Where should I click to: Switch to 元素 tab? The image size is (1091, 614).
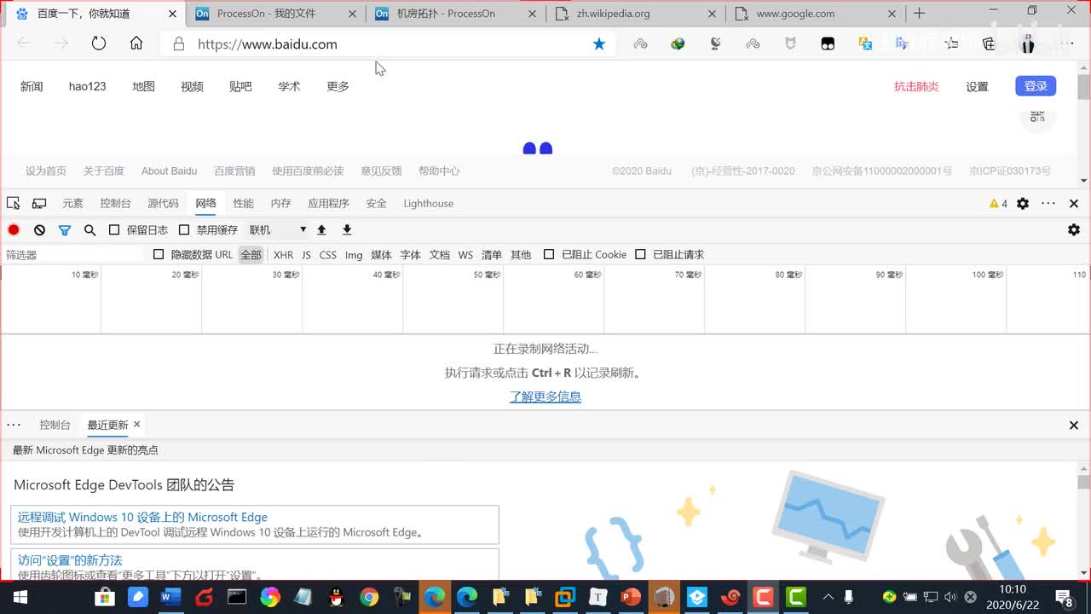pos(72,203)
